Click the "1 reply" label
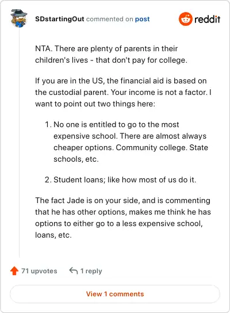Viewport: 230px width, 313px height. point(91,271)
